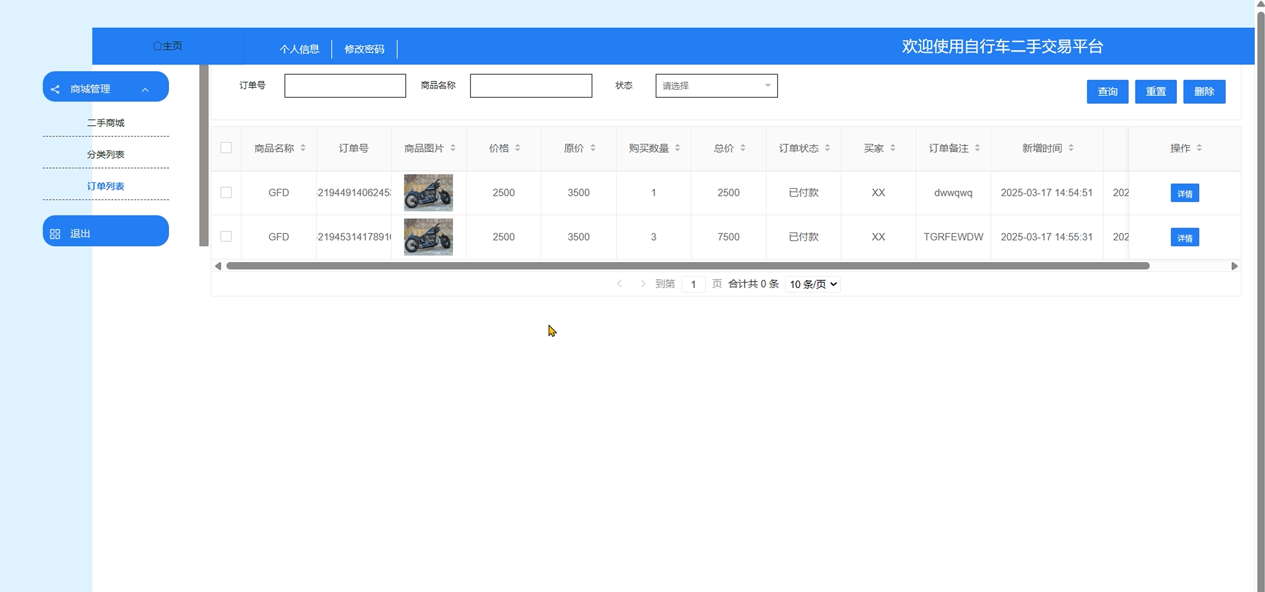Sort by 商品名称 column arrows

(303, 148)
